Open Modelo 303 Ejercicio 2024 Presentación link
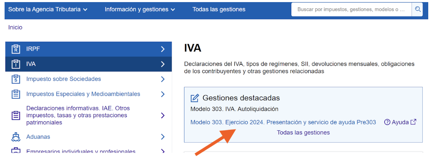The height and width of the screenshot is (161, 430). click(283, 122)
